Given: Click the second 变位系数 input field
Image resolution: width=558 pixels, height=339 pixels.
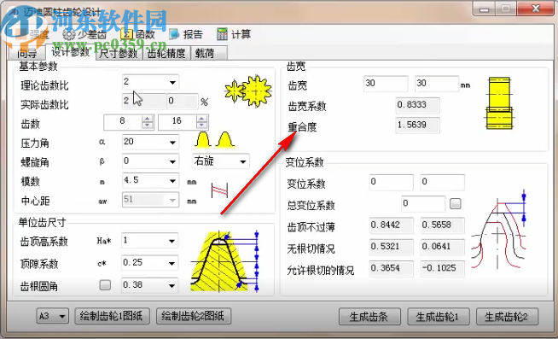Looking at the screenshot, I should pyautogui.click(x=442, y=183).
